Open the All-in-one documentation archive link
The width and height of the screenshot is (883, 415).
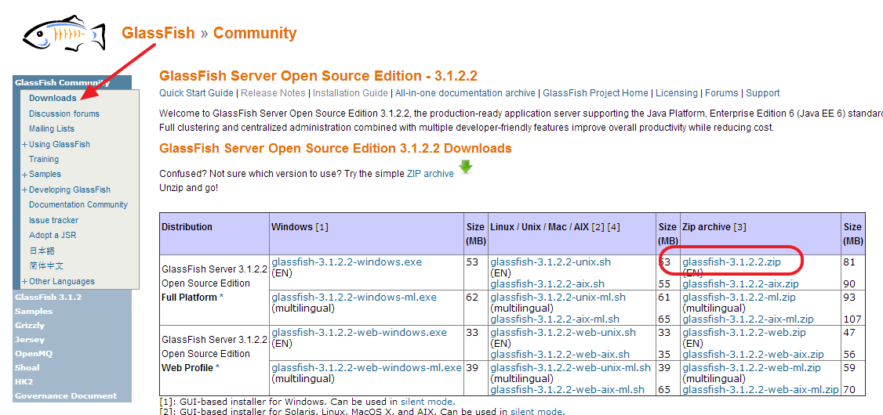point(465,93)
